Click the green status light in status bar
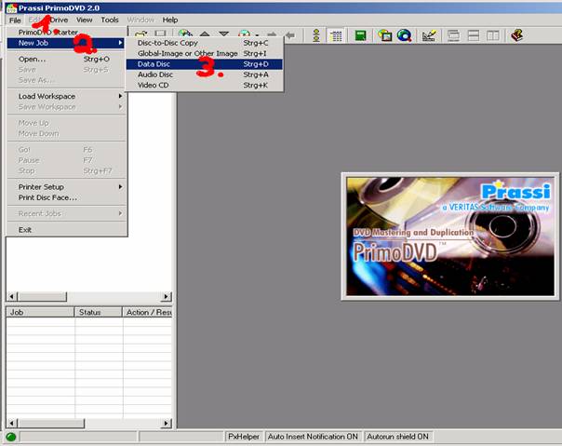 (11, 437)
